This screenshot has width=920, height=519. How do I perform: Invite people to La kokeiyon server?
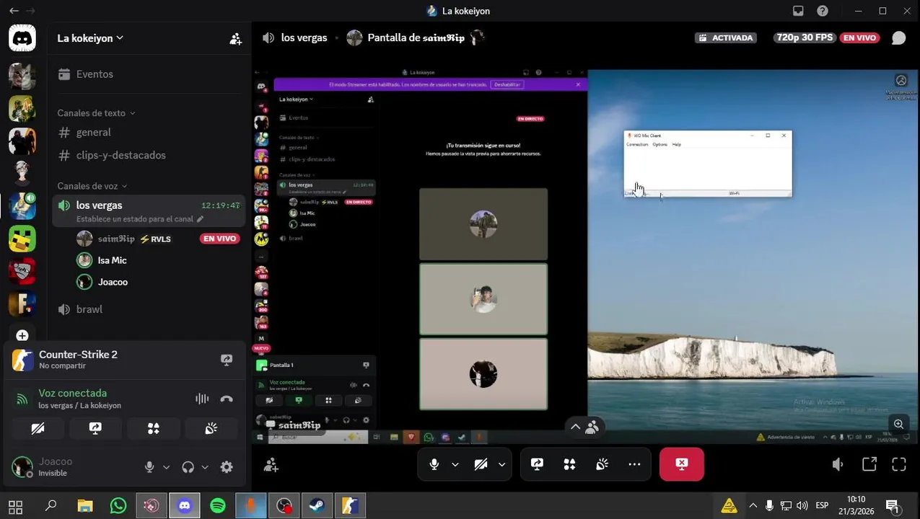236,39
